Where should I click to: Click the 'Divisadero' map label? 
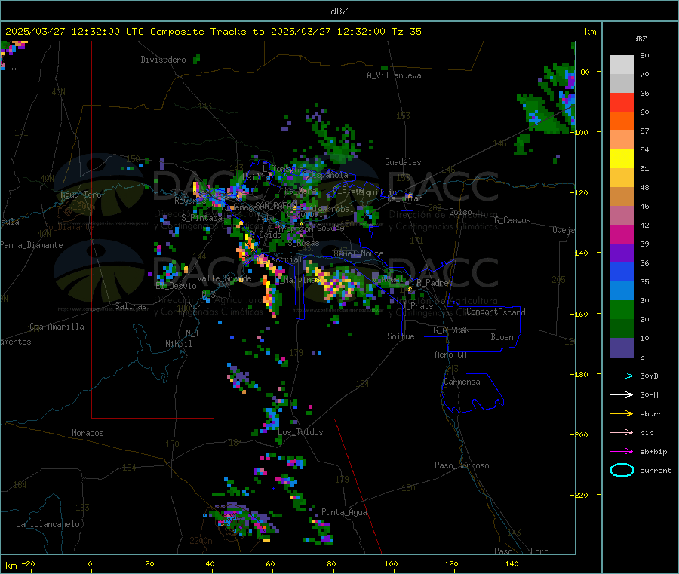pyautogui.click(x=163, y=60)
